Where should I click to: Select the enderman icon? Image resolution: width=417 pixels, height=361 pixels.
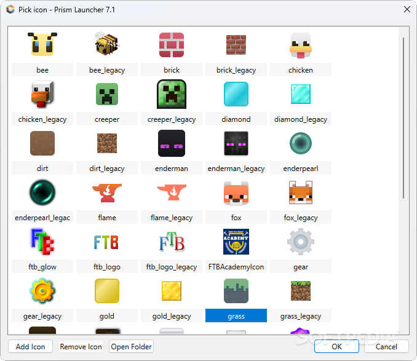click(x=172, y=143)
